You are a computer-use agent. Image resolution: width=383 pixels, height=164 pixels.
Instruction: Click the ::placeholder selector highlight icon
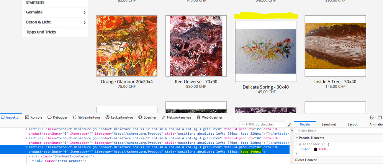323,144
